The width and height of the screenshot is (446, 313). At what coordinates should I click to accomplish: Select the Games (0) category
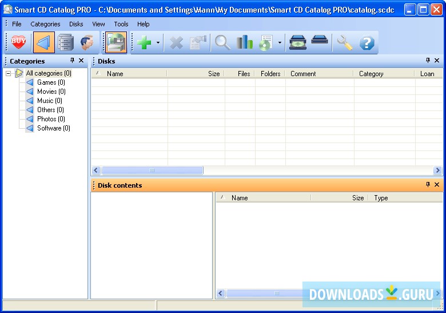tap(51, 82)
